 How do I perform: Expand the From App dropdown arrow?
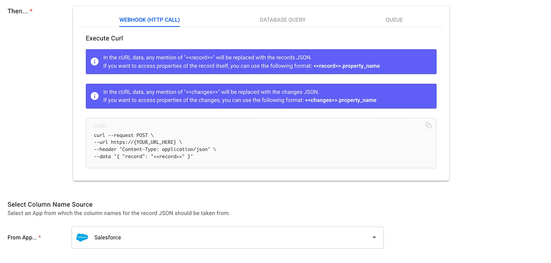pyautogui.click(x=374, y=237)
